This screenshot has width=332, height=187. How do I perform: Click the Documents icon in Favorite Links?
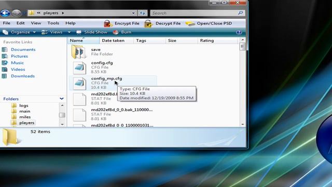pos(5,50)
